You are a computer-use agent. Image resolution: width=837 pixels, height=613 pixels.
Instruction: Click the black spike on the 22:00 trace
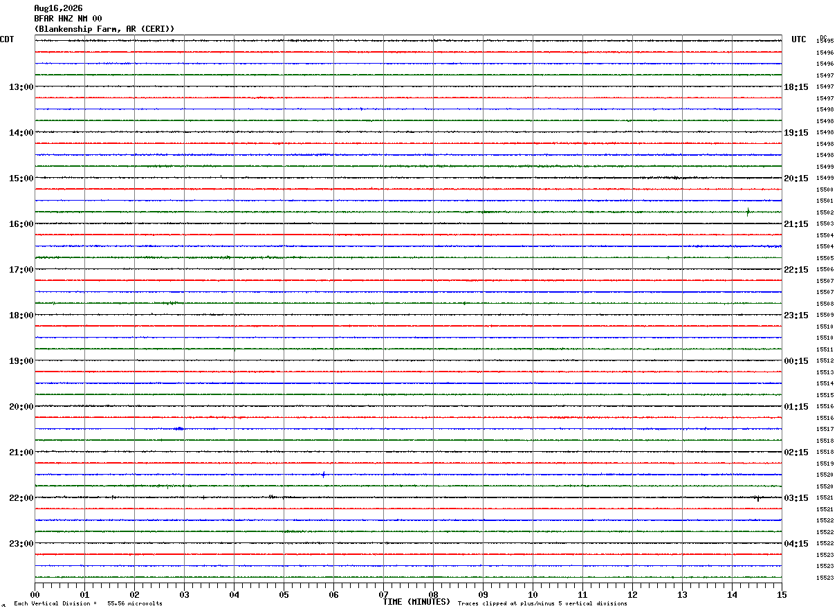pos(757,498)
